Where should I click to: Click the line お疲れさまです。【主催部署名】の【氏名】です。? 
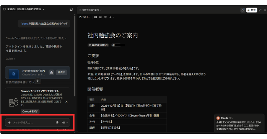114,68
